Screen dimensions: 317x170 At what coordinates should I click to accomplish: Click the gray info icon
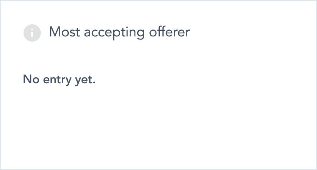(32, 33)
